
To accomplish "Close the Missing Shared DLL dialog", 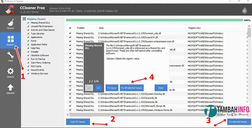I will pyautogui.click(x=161, y=88).
